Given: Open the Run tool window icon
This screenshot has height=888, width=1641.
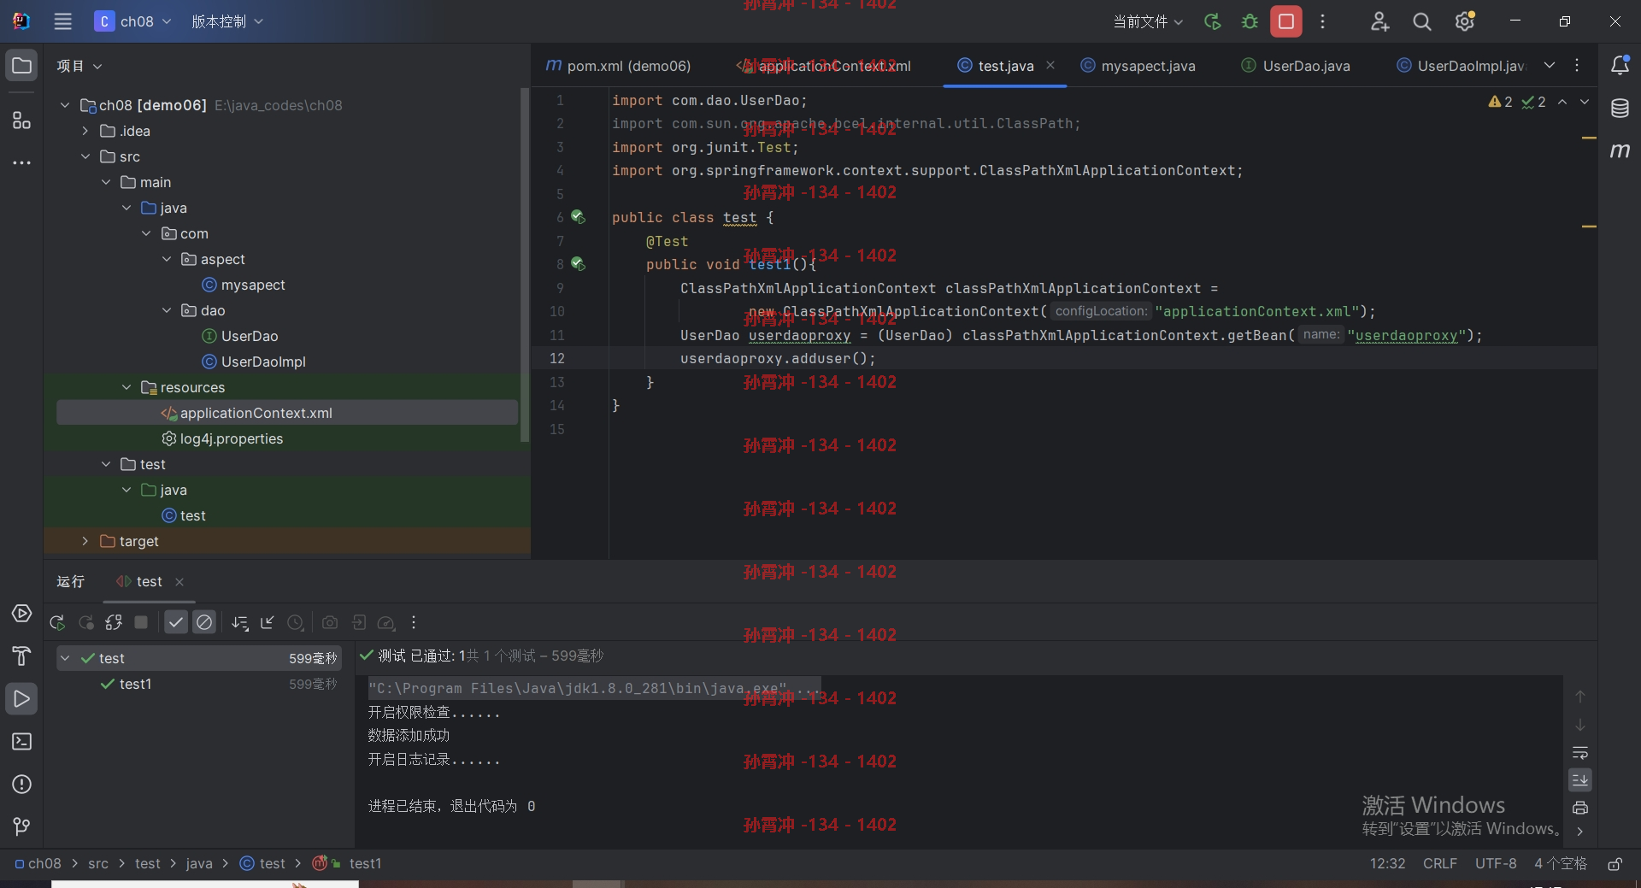Looking at the screenshot, I should click(x=21, y=699).
